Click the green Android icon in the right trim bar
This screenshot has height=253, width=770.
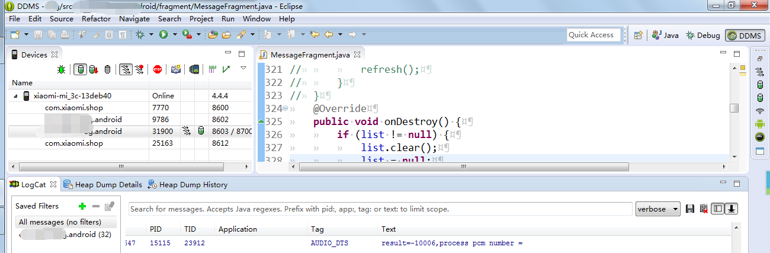point(761,124)
